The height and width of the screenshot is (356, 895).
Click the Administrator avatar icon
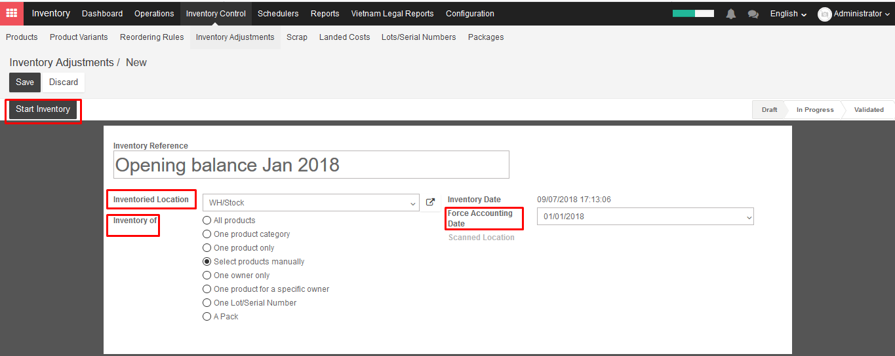click(x=824, y=14)
